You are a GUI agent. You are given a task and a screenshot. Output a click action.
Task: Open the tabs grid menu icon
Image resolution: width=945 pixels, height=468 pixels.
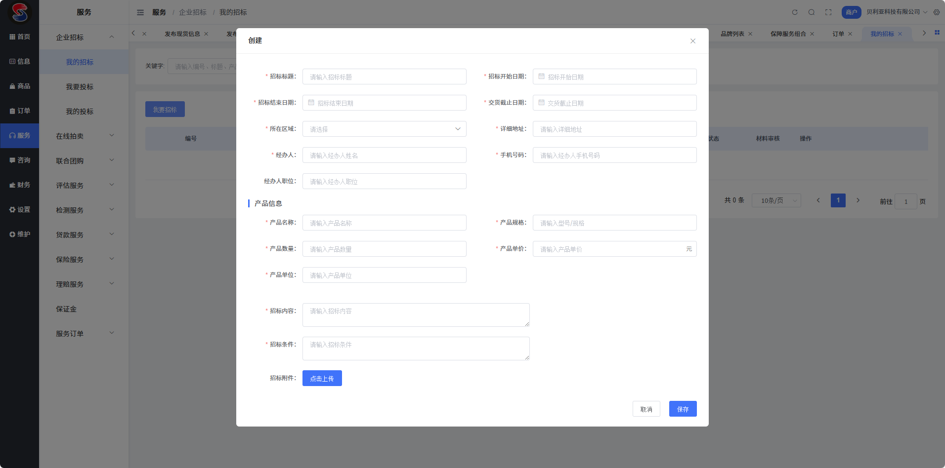(x=937, y=33)
